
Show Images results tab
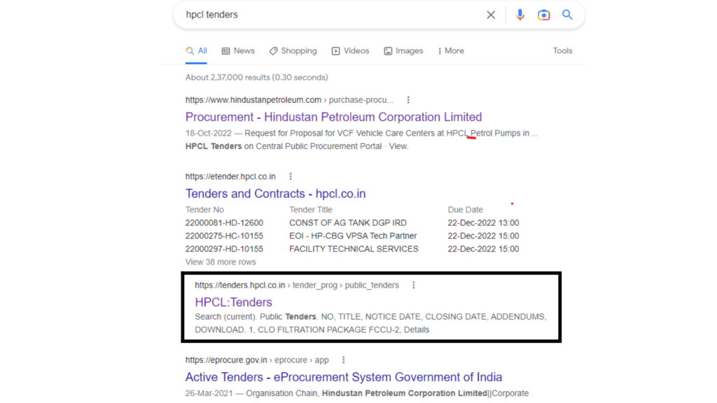point(403,51)
